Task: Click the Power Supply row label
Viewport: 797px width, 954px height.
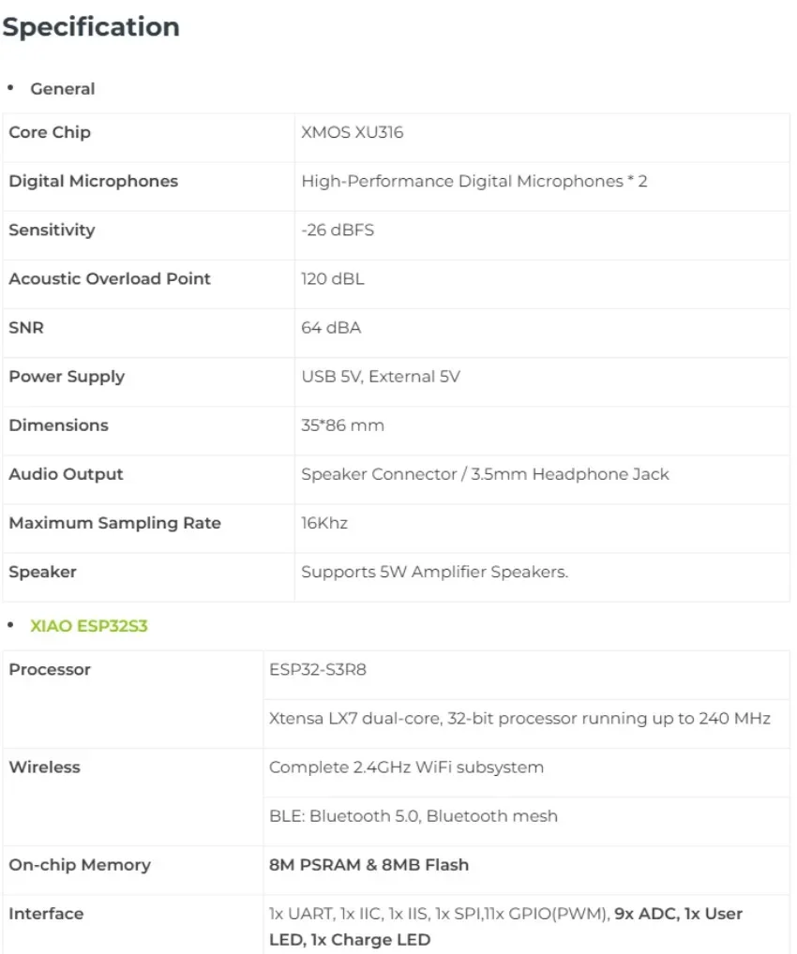Action: [67, 377]
